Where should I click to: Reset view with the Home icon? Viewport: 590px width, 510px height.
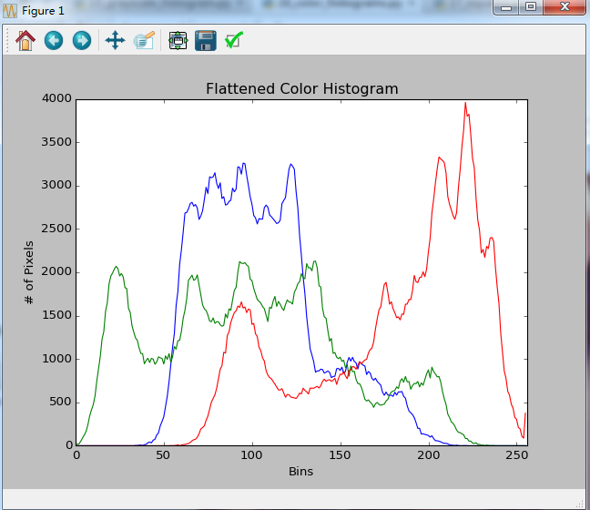(25, 40)
